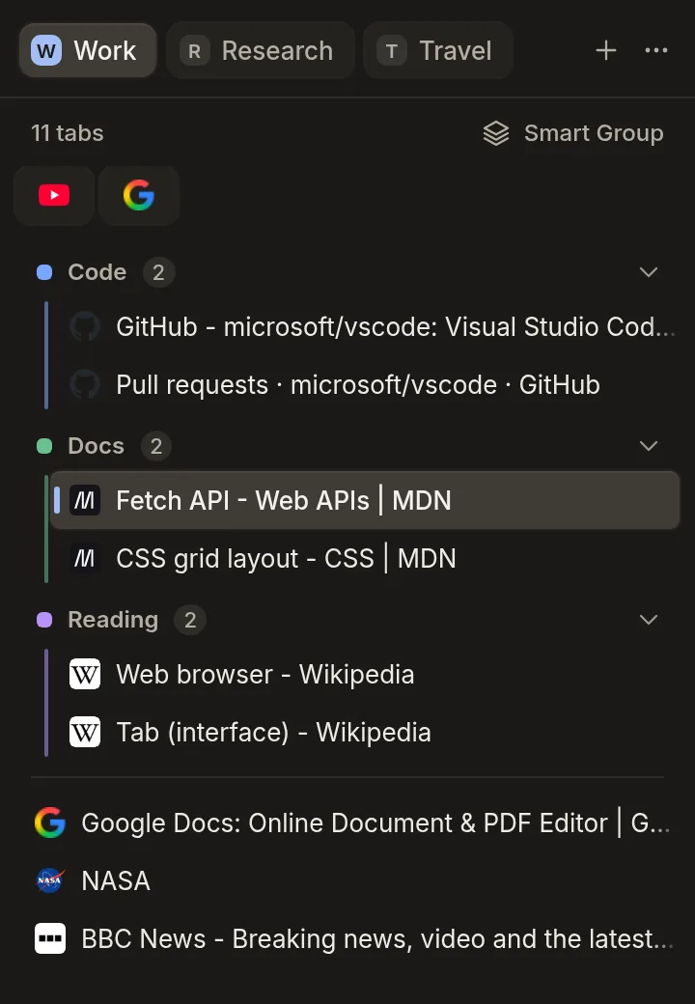This screenshot has height=1004, width=695.
Task: Open CSS grid layout - CSS | MDN tab
Action: pos(365,558)
